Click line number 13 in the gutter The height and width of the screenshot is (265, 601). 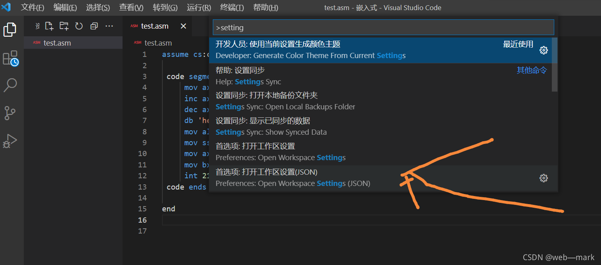click(x=142, y=187)
